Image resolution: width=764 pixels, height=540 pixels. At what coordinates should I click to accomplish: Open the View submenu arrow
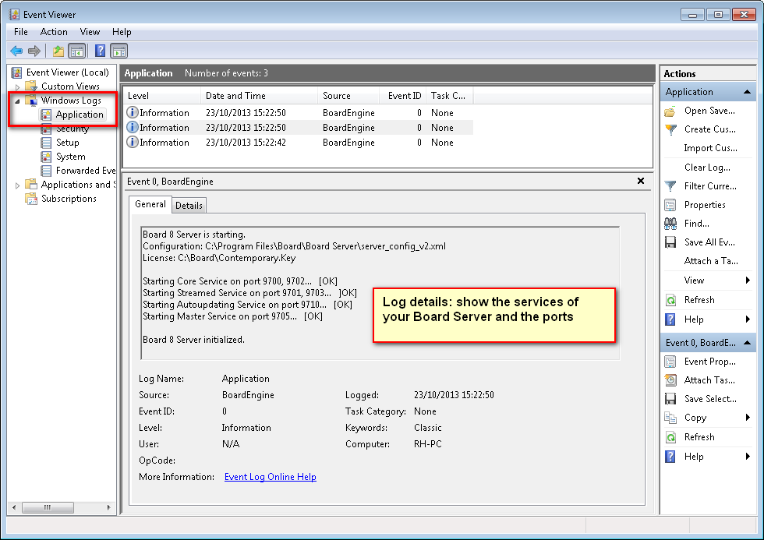(748, 281)
